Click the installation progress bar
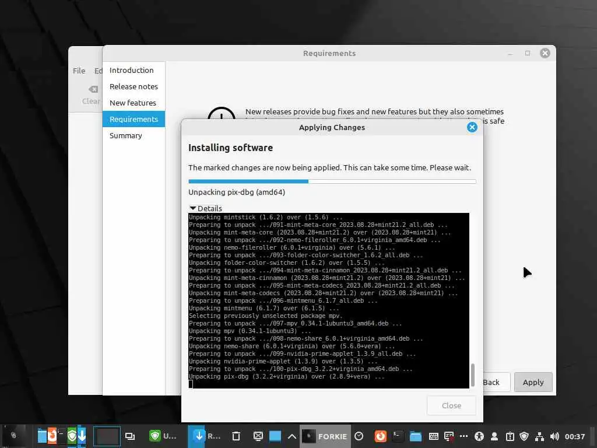Image resolution: width=597 pixels, height=448 pixels. (332, 181)
